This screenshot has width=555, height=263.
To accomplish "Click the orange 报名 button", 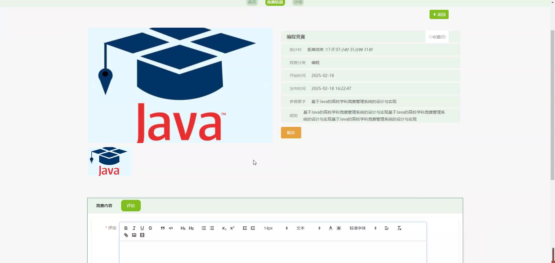I will click(291, 133).
